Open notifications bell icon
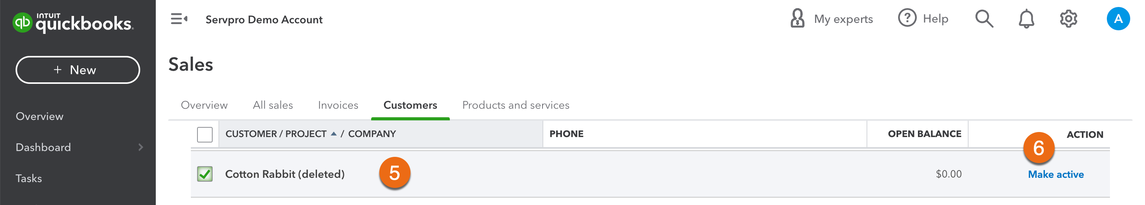The height and width of the screenshot is (205, 1145). 1026,19
